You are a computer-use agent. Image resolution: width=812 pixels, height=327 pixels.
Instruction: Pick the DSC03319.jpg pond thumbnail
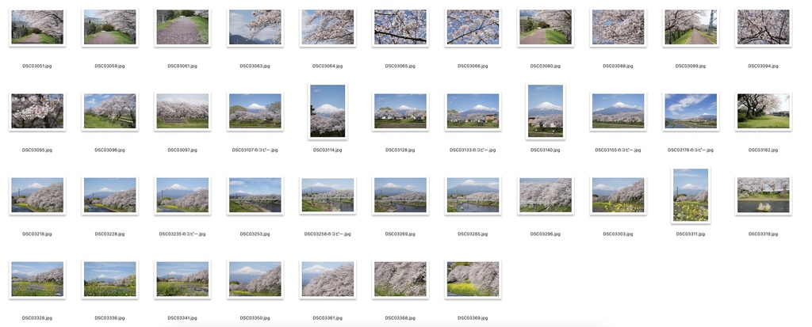tap(764, 196)
